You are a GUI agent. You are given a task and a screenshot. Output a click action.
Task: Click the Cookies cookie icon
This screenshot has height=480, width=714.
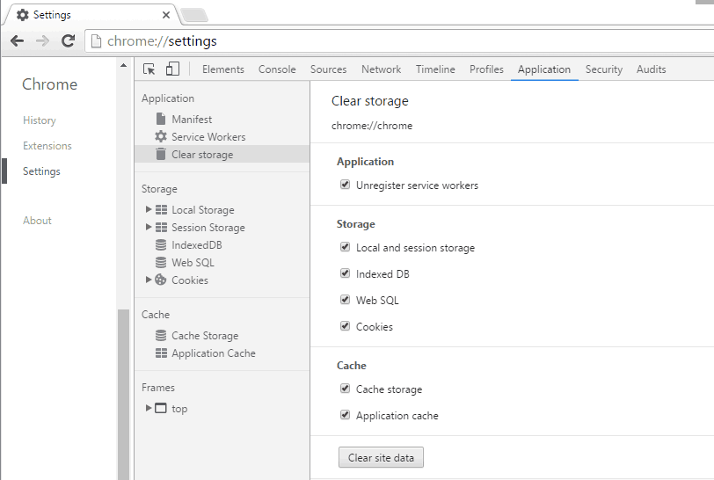point(161,280)
